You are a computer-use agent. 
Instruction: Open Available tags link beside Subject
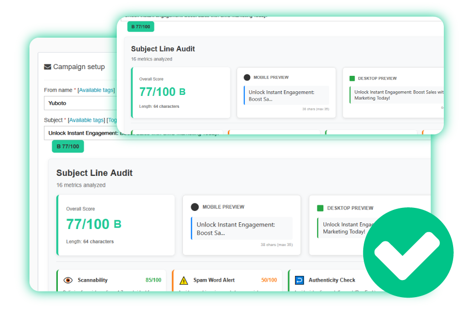tap(87, 120)
